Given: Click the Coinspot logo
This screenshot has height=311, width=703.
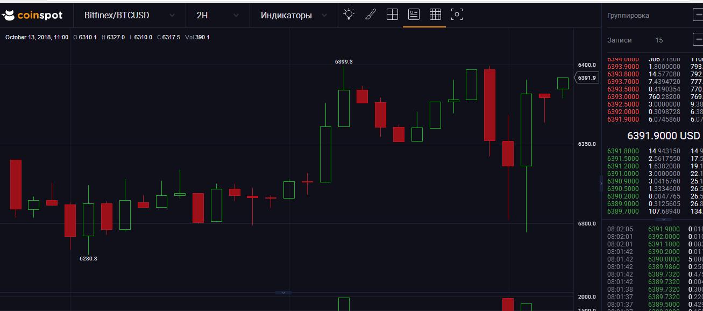Looking at the screenshot, I should (x=32, y=16).
